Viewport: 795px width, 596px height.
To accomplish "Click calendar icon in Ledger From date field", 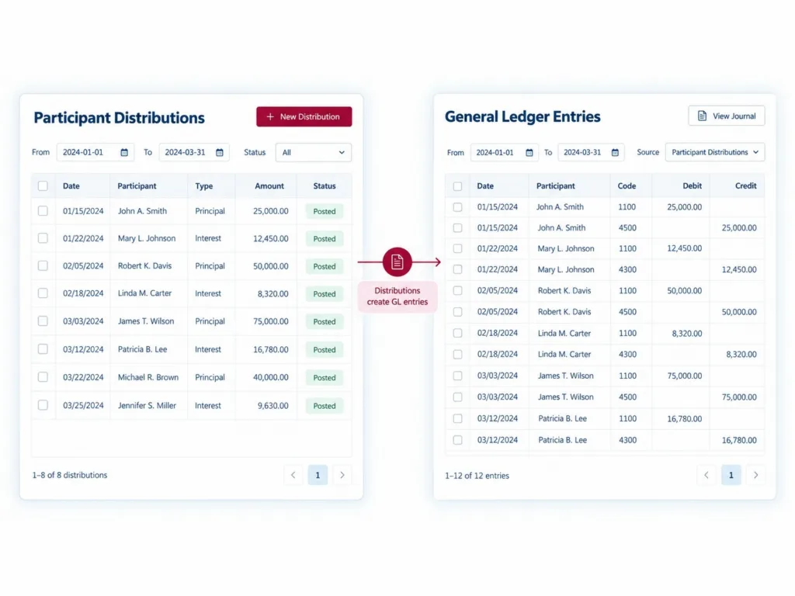I will tap(529, 153).
